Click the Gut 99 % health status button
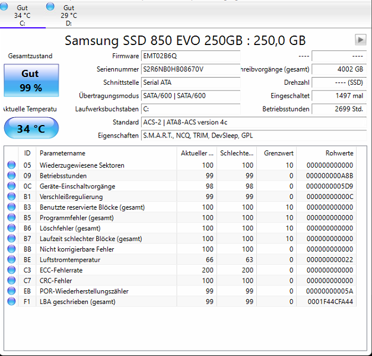Screen dimensions: 372x356 (x=31, y=81)
